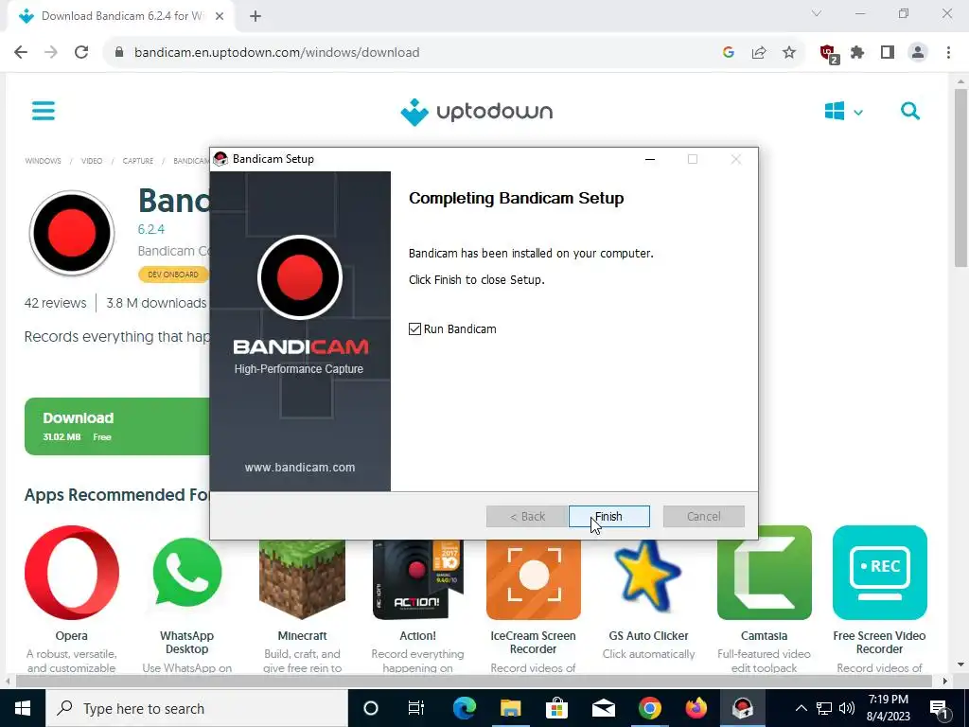Minimize the Bandicam Setup window
This screenshot has width=969, height=727.
pos(650,159)
